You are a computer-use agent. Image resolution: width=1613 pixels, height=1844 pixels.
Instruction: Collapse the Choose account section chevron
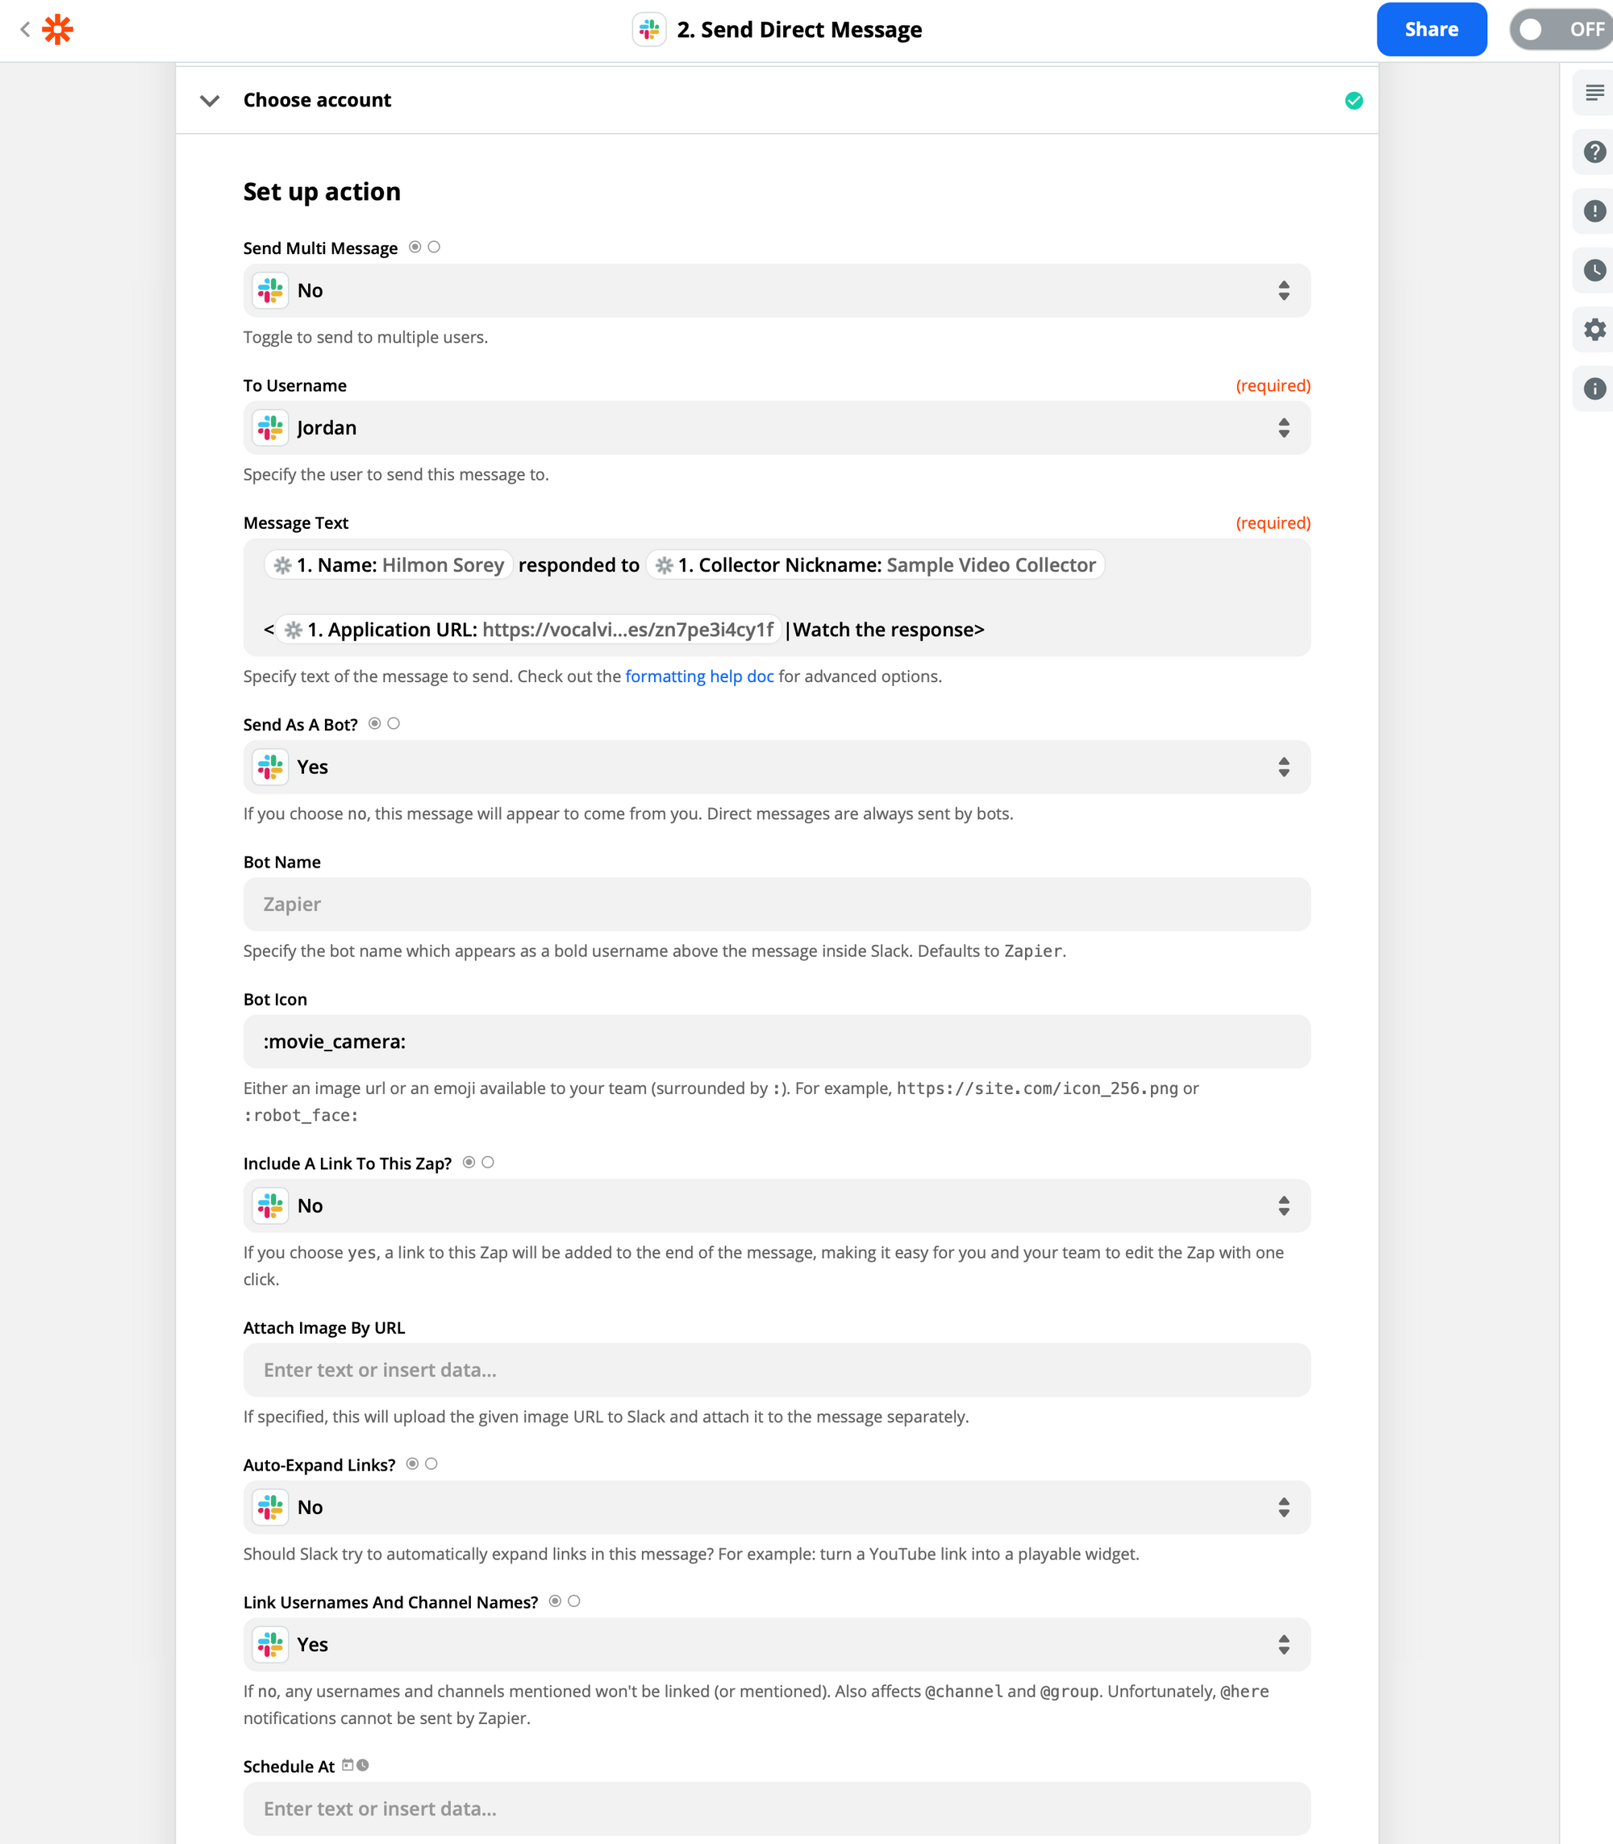coord(210,101)
